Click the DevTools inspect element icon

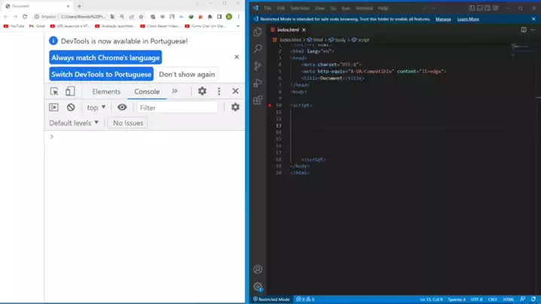click(x=54, y=91)
